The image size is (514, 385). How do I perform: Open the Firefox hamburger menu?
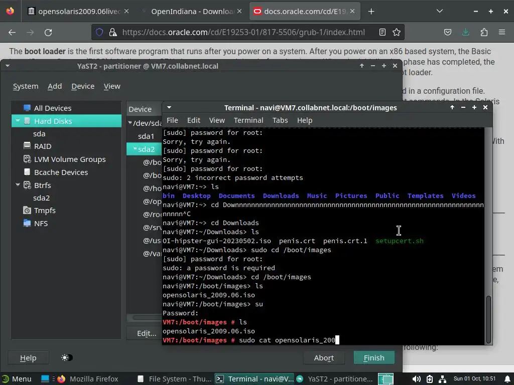502,32
